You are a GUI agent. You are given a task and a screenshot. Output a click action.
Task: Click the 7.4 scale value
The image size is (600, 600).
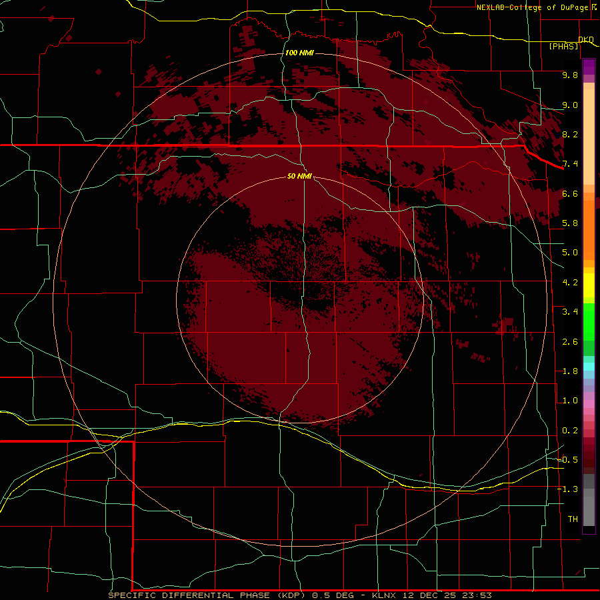click(570, 164)
